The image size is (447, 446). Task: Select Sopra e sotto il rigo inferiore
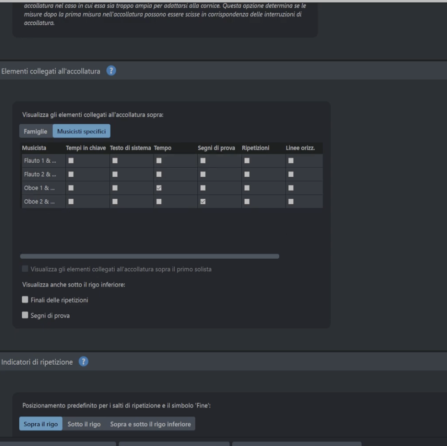pyautogui.click(x=150, y=424)
